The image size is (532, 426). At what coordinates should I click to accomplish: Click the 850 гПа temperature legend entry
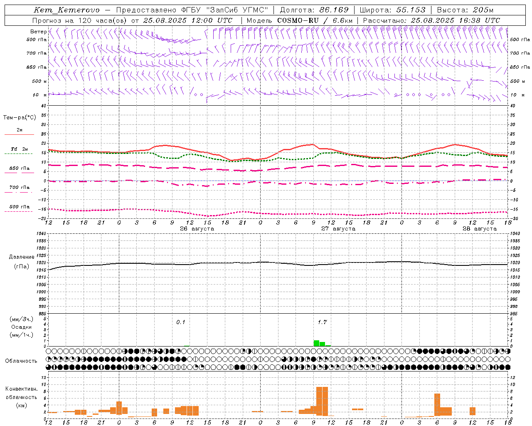coord(20,168)
